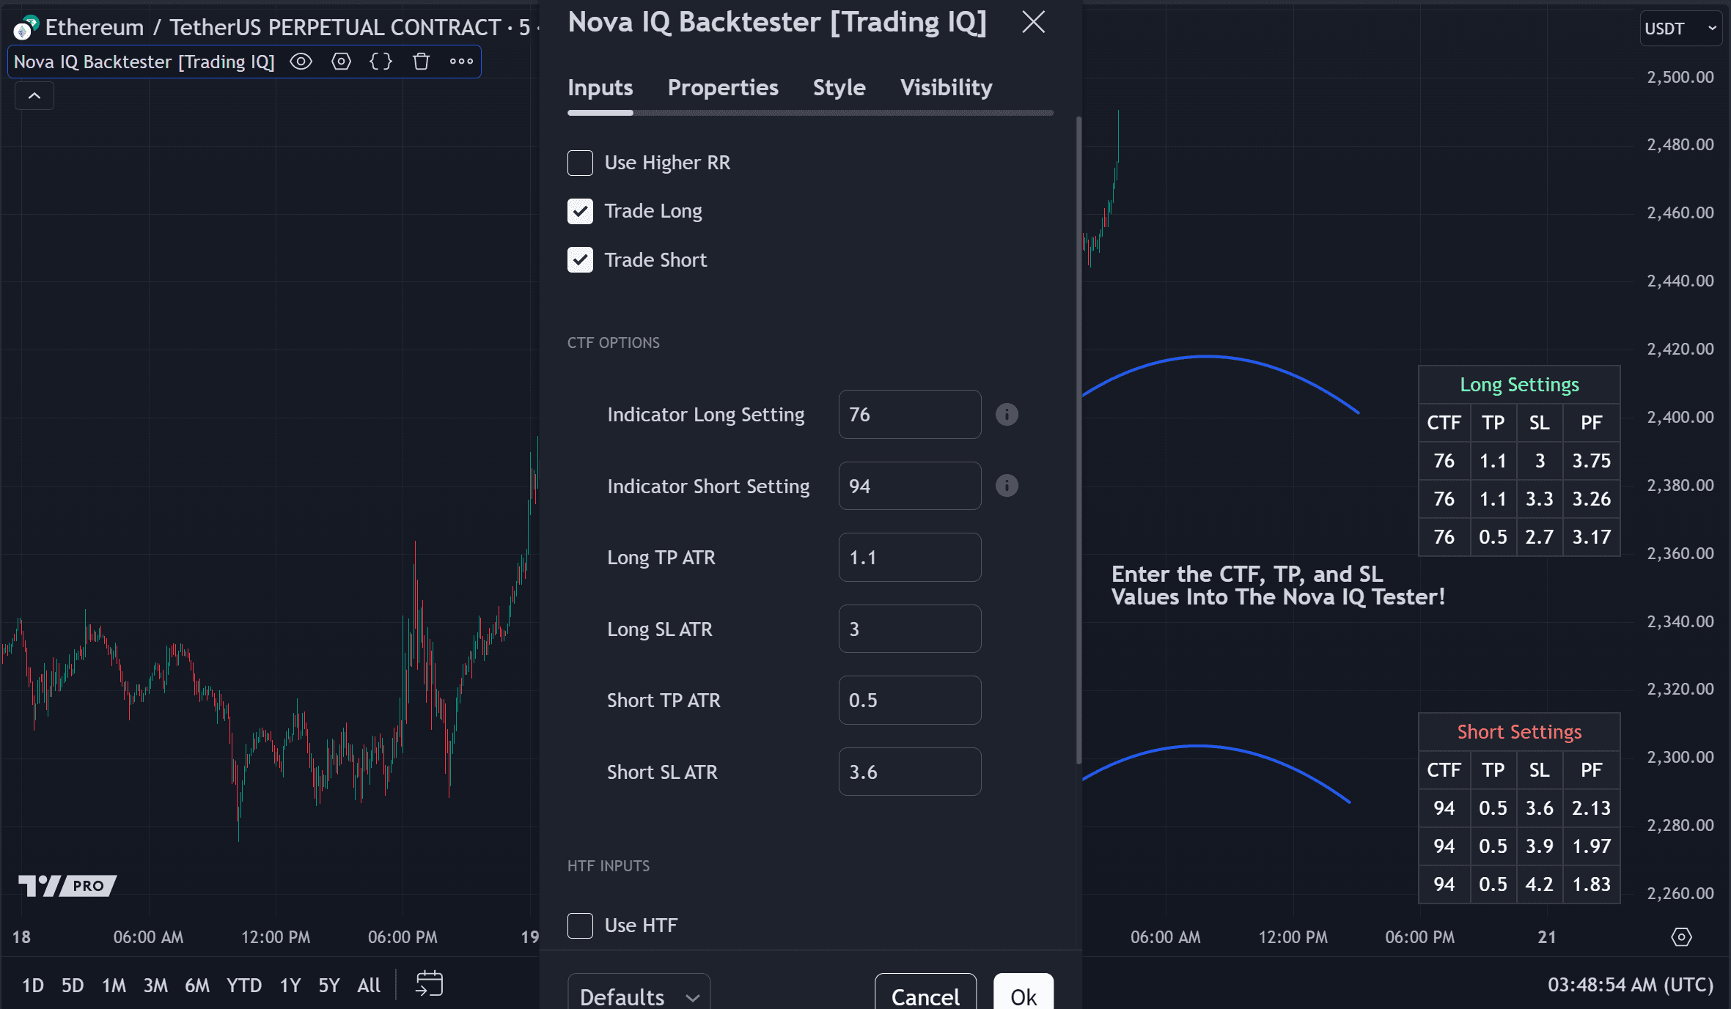Click the Long TP ATR field
This screenshot has height=1009, width=1731.
(910, 558)
